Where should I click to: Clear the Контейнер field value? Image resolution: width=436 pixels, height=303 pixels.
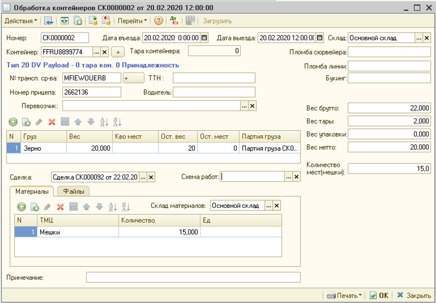coord(104,52)
